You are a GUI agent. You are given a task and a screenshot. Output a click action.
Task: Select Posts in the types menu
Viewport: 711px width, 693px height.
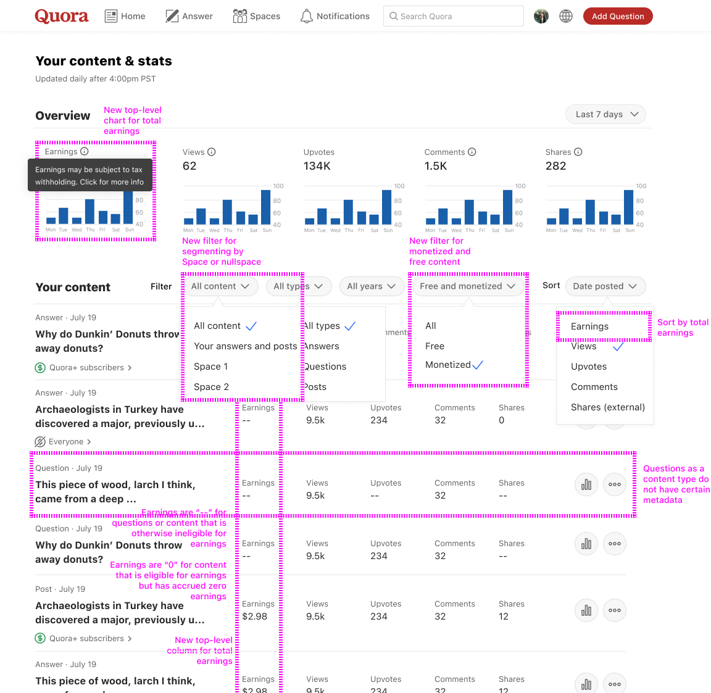pos(315,387)
